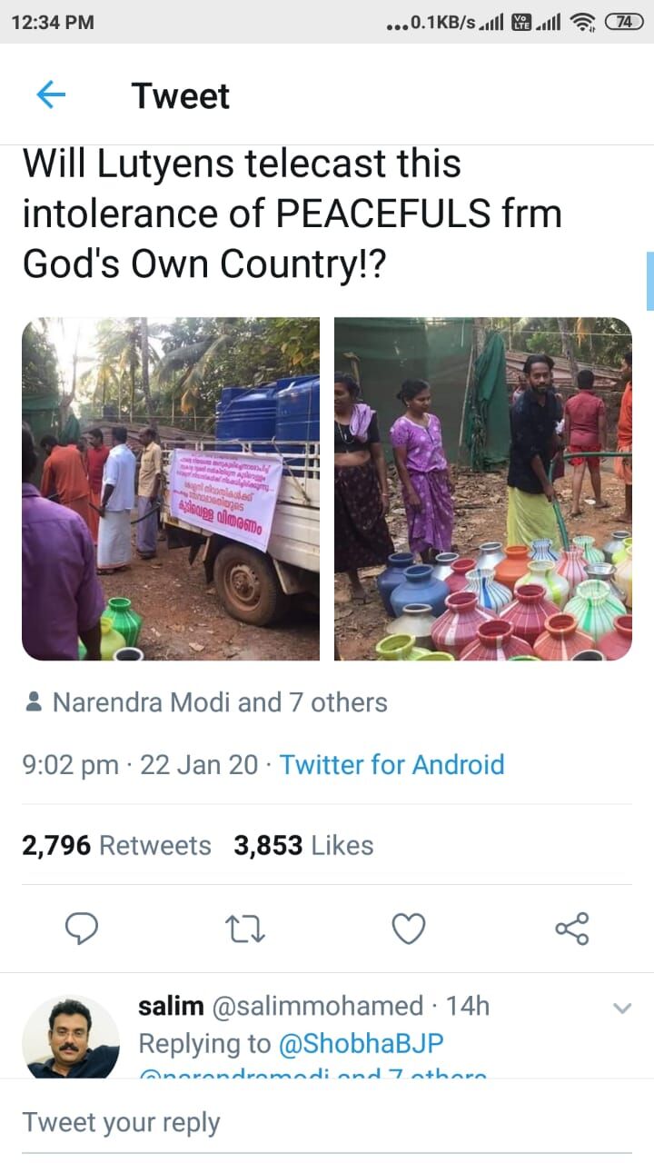The width and height of the screenshot is (654, 1163).
Task: Open the @ShobhaBJP mention link
Action: click(361, 1044)
